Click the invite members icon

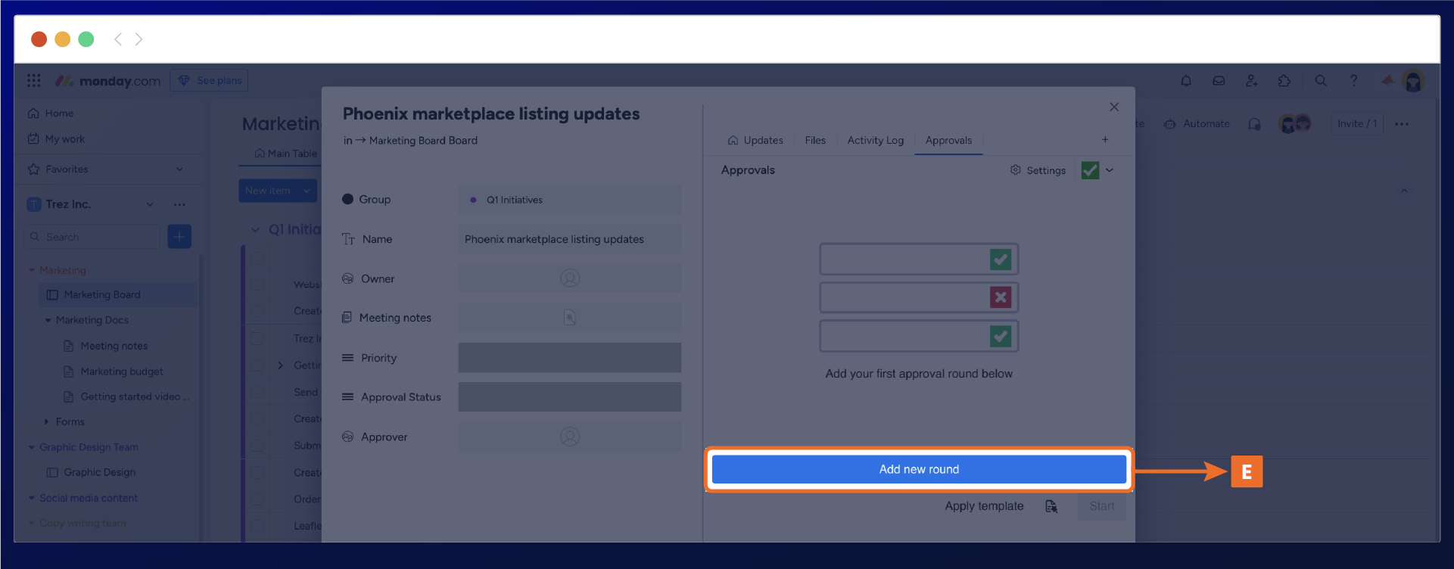(x=1251, y=81)
